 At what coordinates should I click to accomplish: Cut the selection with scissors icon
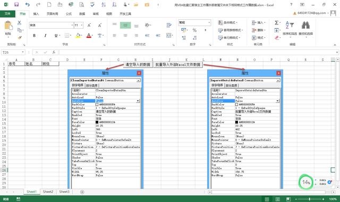19,22
